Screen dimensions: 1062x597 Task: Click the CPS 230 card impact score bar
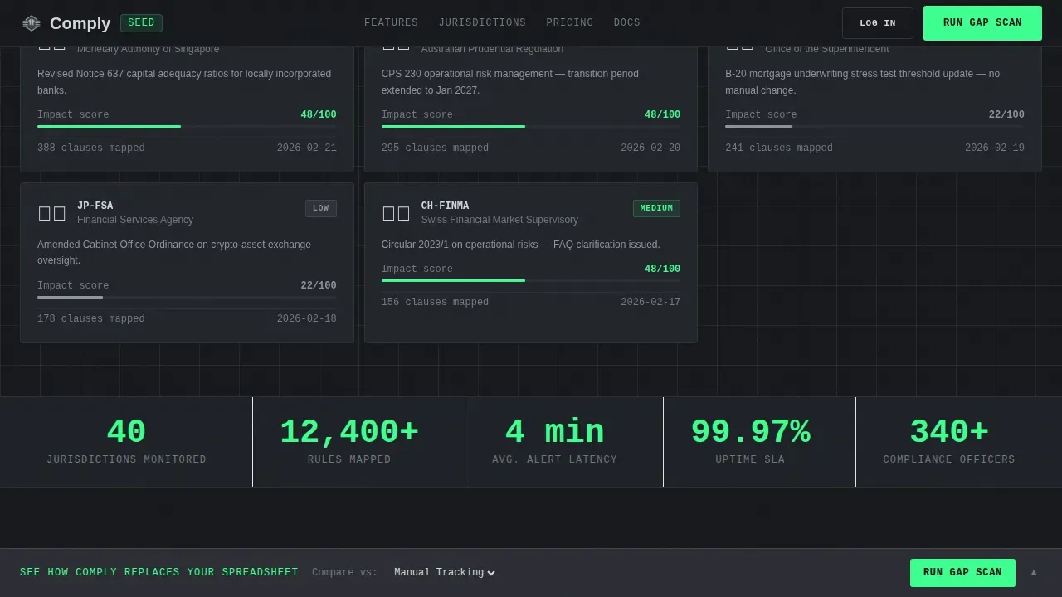tap(531, 126)
